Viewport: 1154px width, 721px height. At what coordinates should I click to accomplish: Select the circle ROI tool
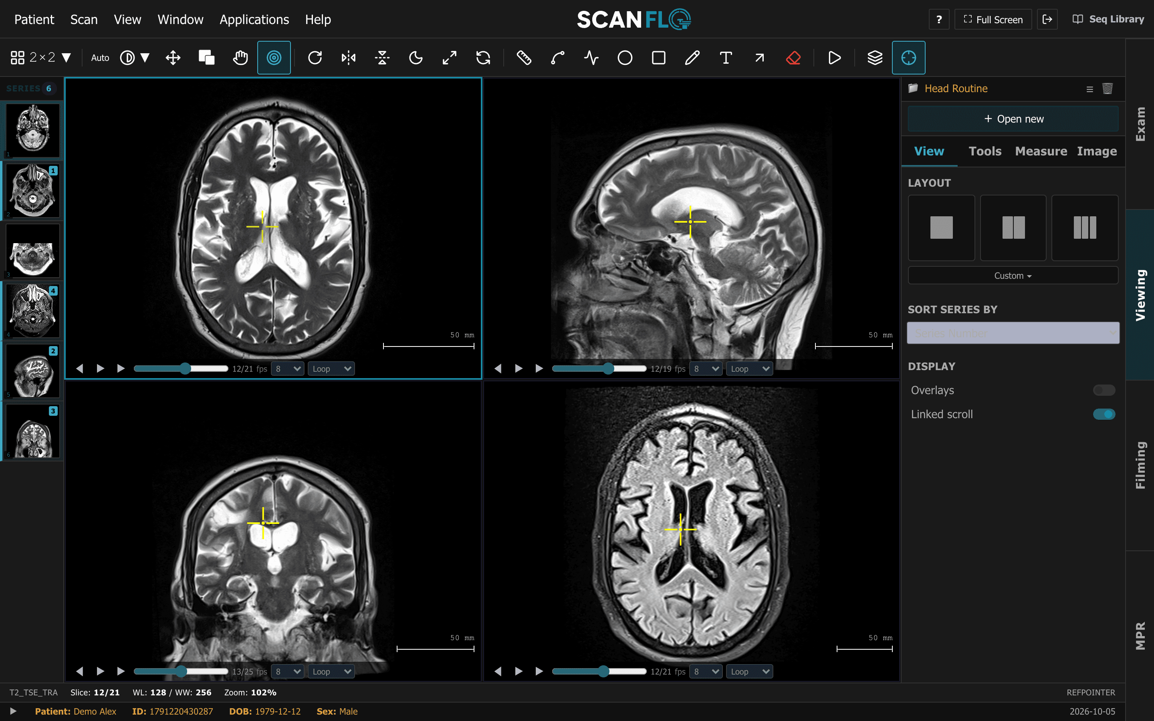625,58
